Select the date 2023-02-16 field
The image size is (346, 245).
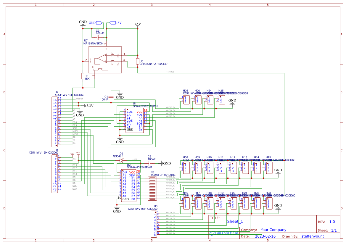265,236
